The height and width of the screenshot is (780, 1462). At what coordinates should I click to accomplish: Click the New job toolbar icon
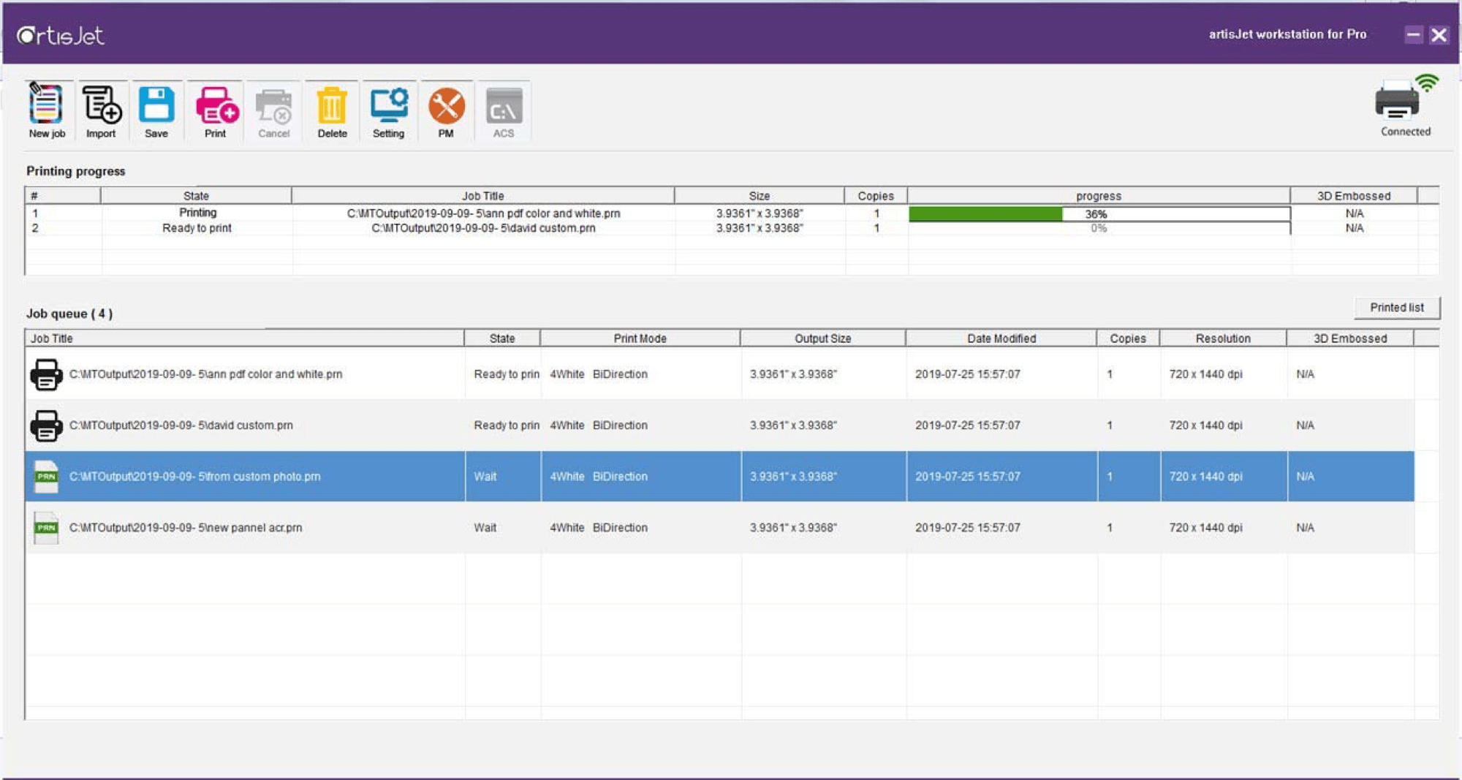[47, 110]
